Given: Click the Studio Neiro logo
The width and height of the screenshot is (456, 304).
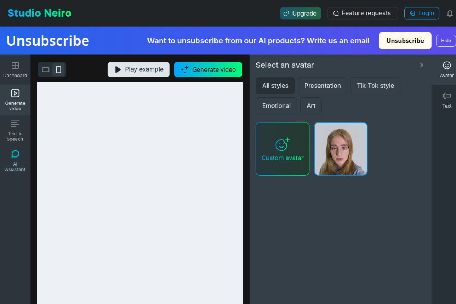Looking at the screenshot, I should [x=40, y=13].
